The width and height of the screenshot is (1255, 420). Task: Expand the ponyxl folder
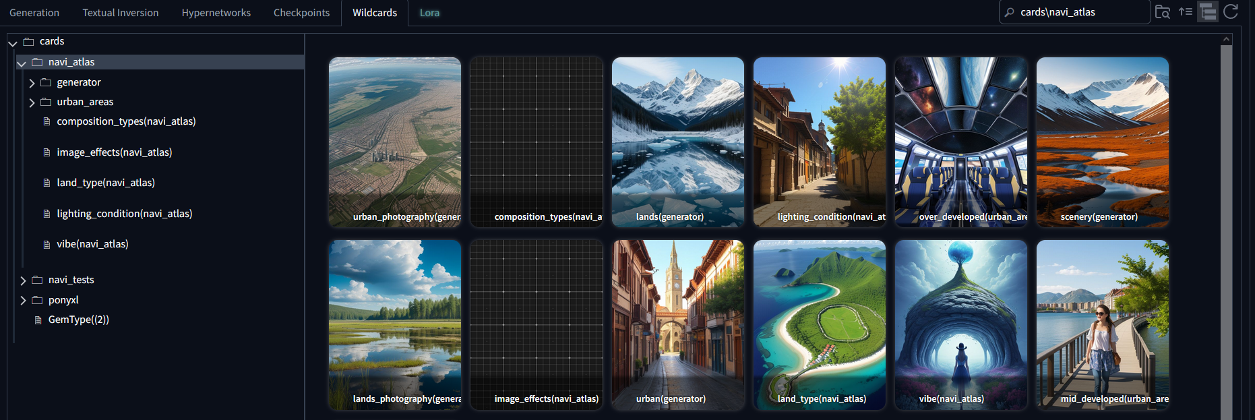[x=23, y=301]
